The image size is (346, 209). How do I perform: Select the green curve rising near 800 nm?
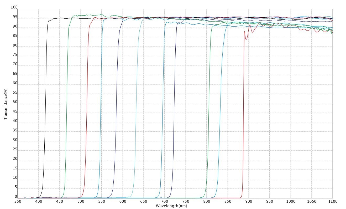208,105
